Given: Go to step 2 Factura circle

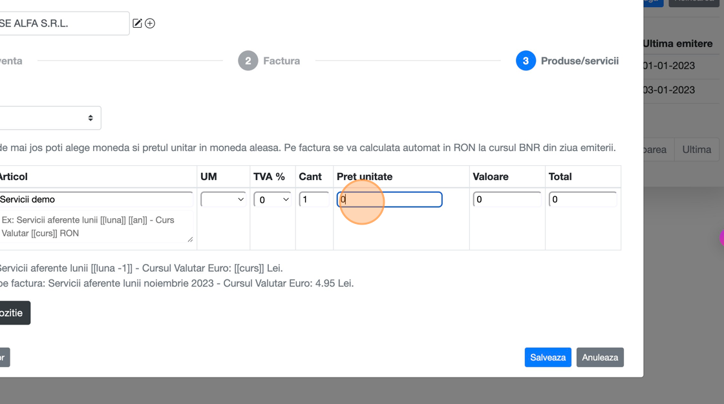Looking at the screenshot, I should coord(248,61).
